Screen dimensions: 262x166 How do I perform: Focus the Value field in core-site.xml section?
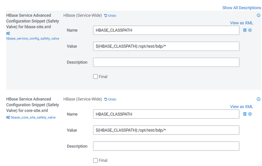tap(166, 130)
